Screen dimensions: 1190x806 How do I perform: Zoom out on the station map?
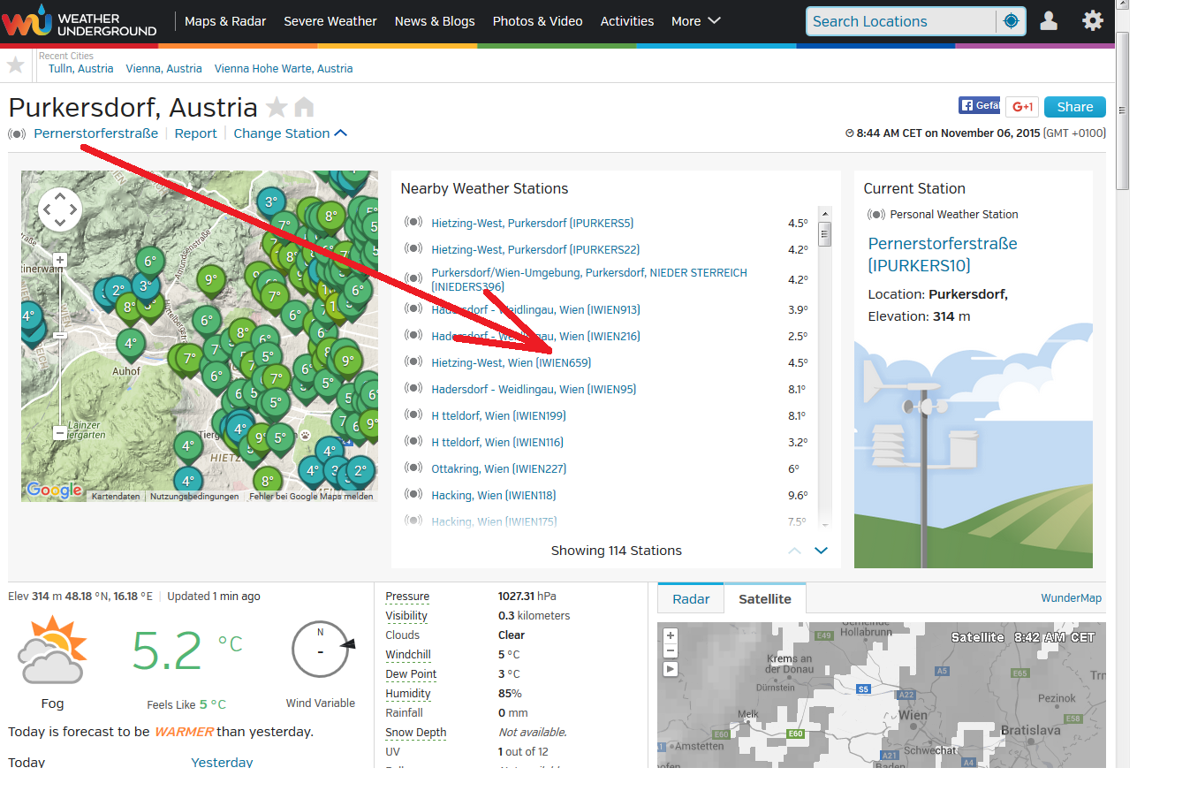[x=59, y=432]
